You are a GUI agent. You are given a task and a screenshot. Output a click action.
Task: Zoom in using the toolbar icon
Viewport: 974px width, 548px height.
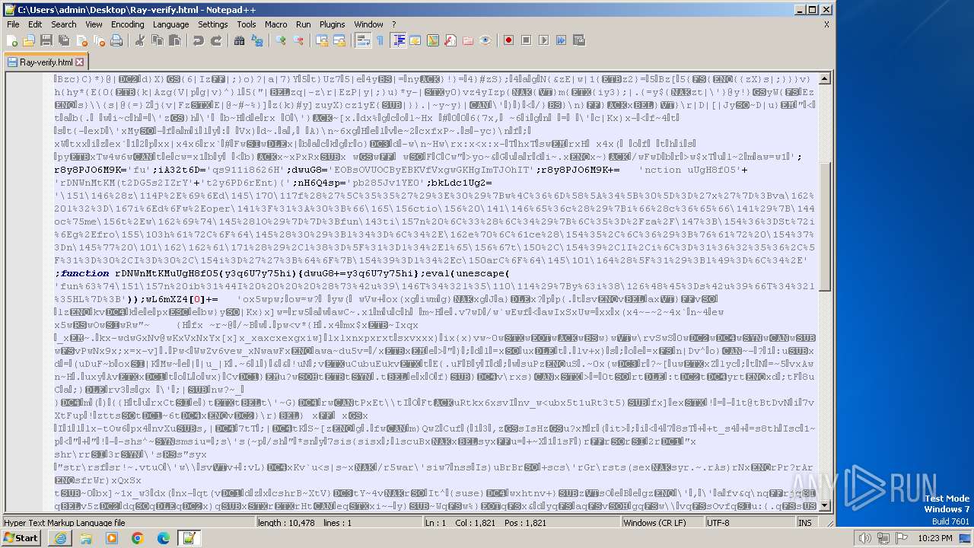(281, 40)
